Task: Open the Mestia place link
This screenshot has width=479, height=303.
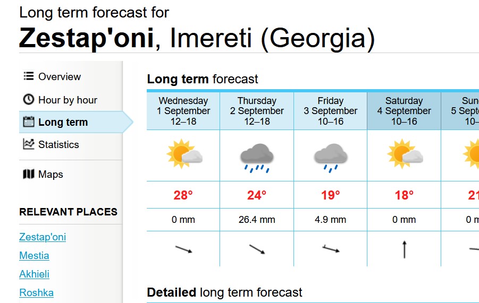Action: [34, 255]
